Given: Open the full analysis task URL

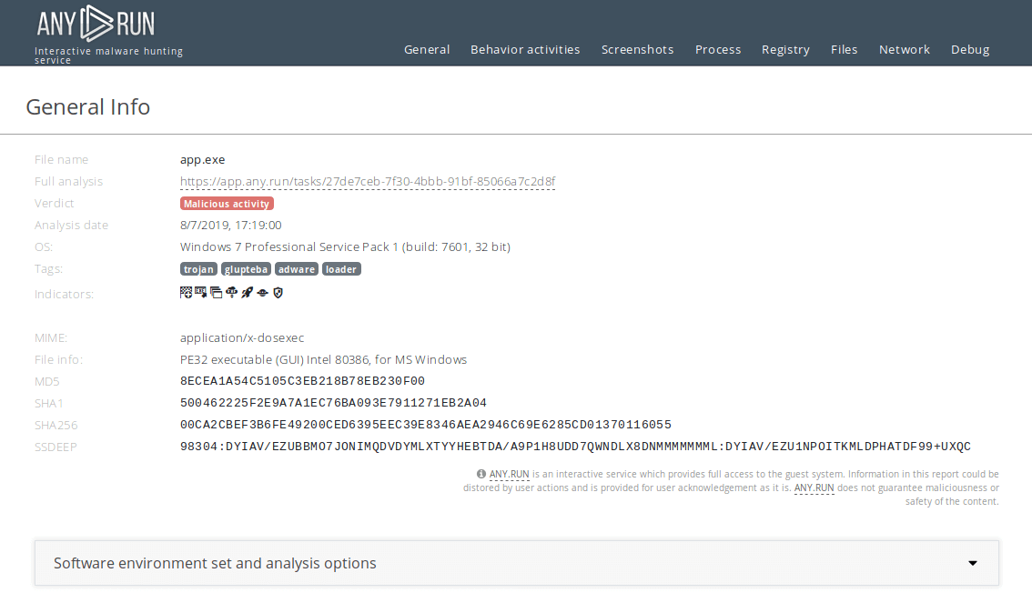Looking at the screenshot, I should coord(368,182).
